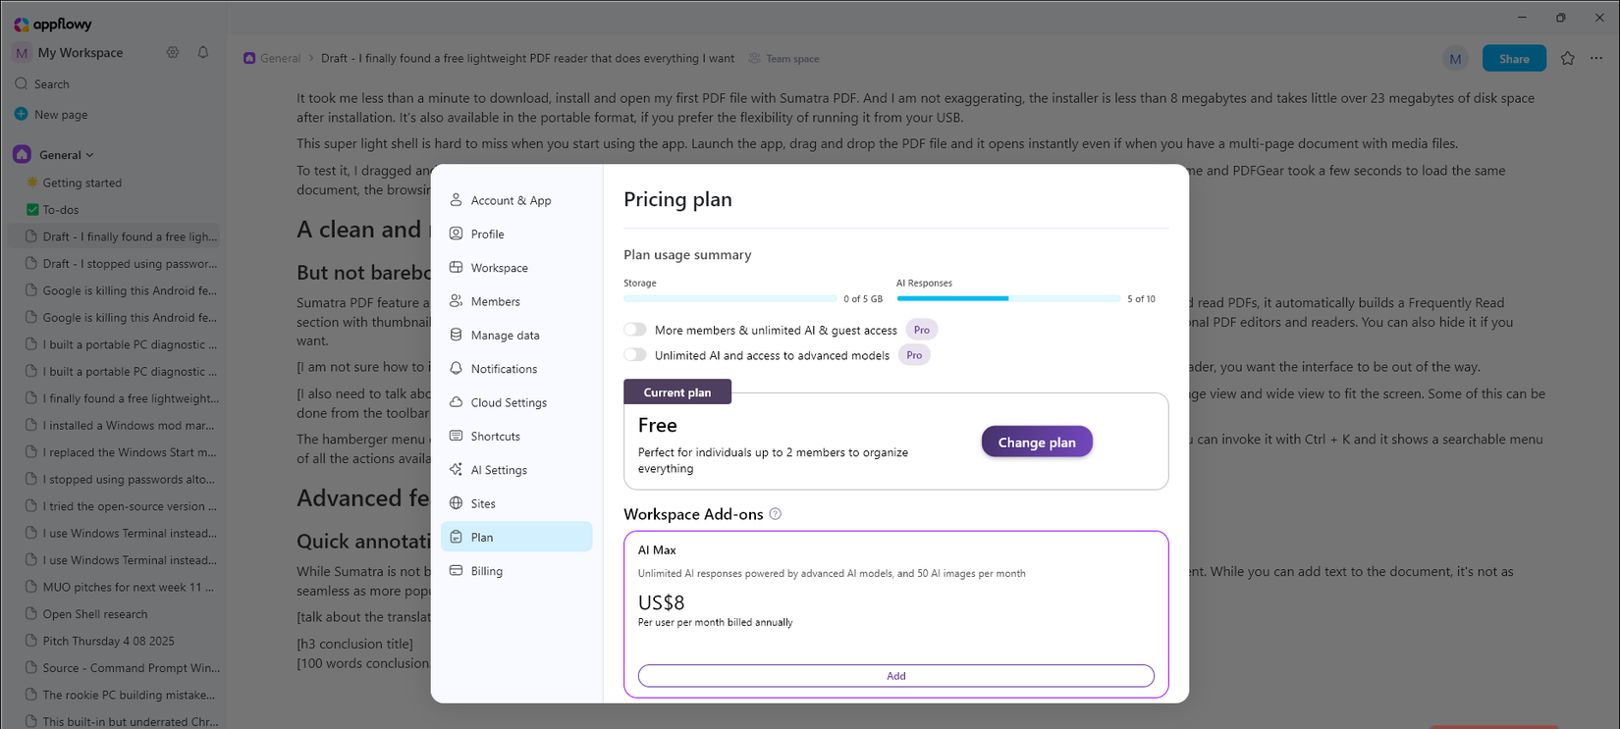Open Open Shell research page
The height and width of the screenshot is (729, 1620).
click(x=94, y=614)
